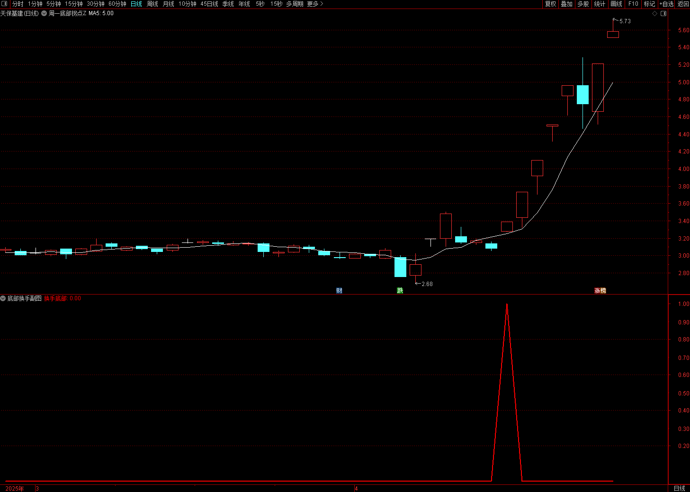Switch to 年线 yearly chart

244,4
